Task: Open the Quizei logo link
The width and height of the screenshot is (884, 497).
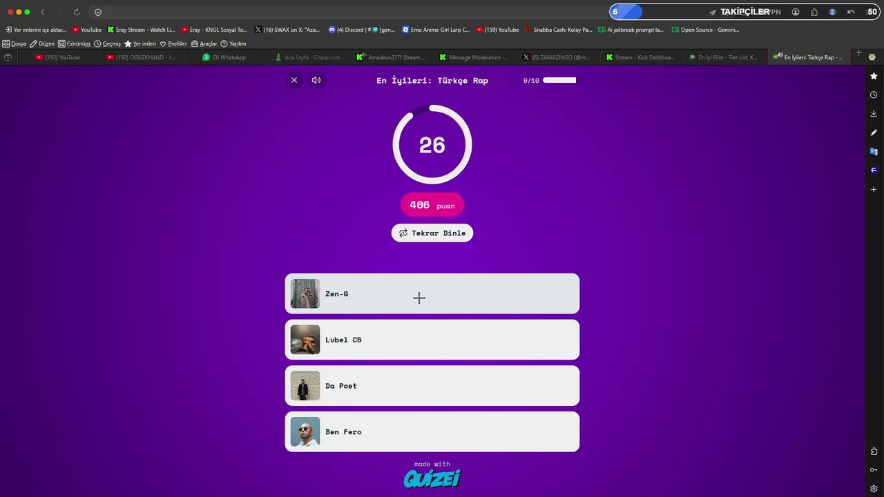Action: [432, 478]
